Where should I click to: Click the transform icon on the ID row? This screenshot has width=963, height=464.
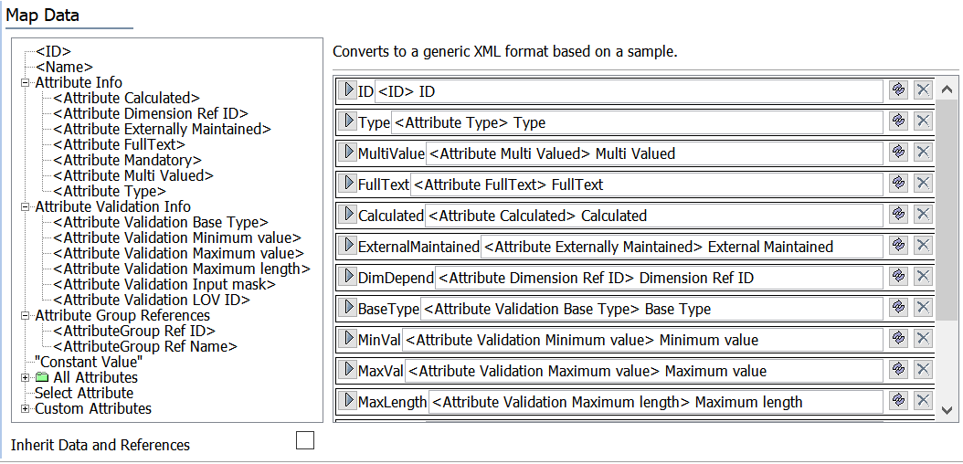(x=898, y=90)
